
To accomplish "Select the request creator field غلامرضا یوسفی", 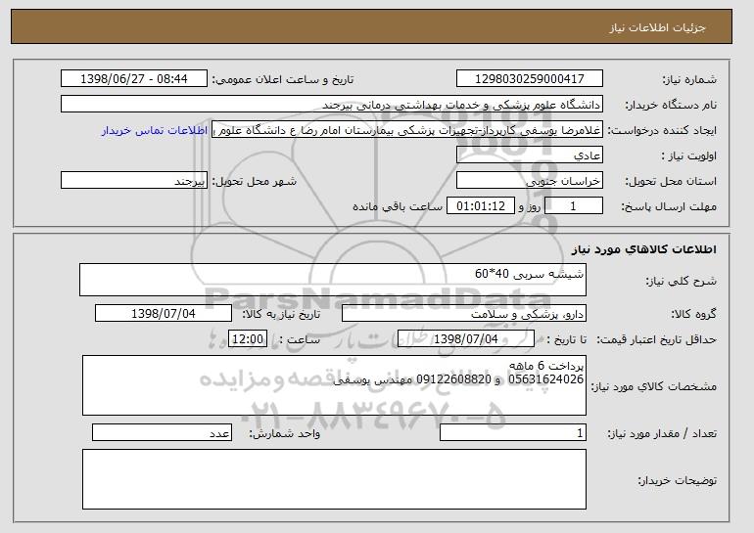I will [x=407, y=130].
